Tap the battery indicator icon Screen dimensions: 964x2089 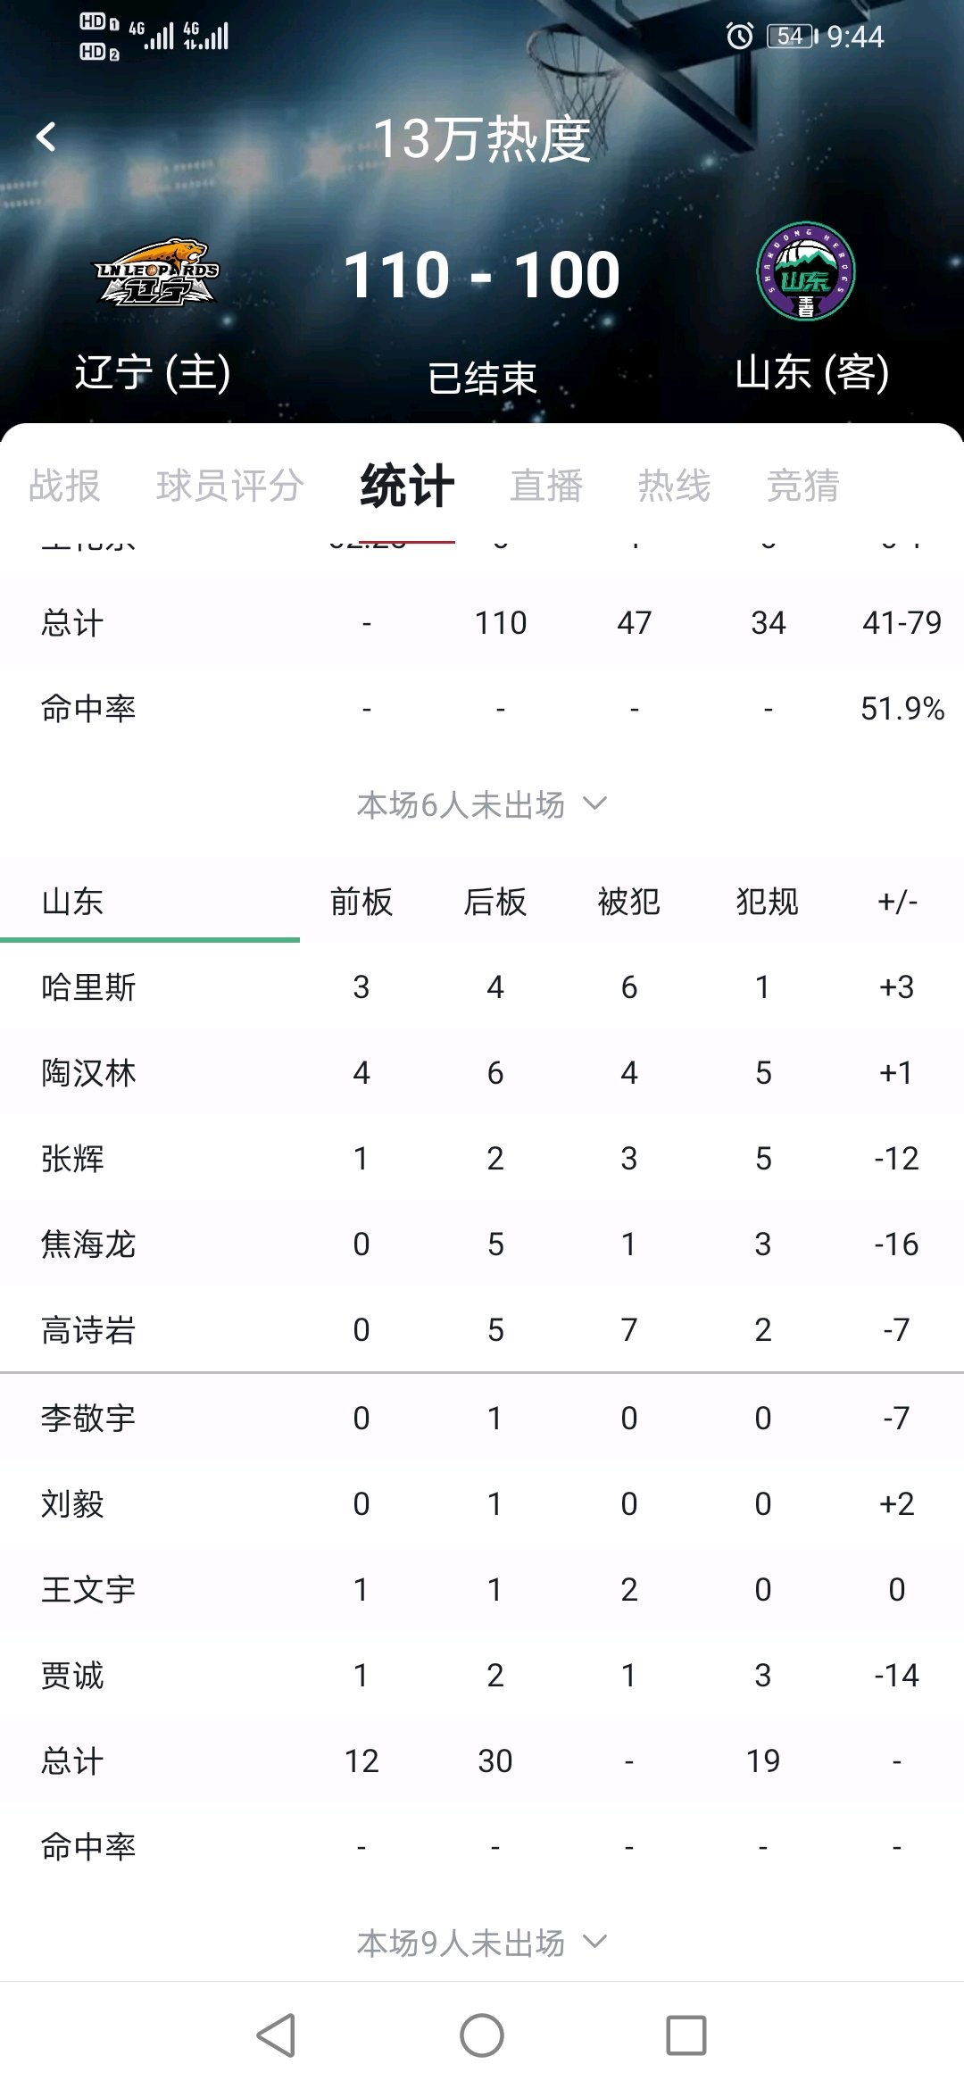(x=793, y=37)
